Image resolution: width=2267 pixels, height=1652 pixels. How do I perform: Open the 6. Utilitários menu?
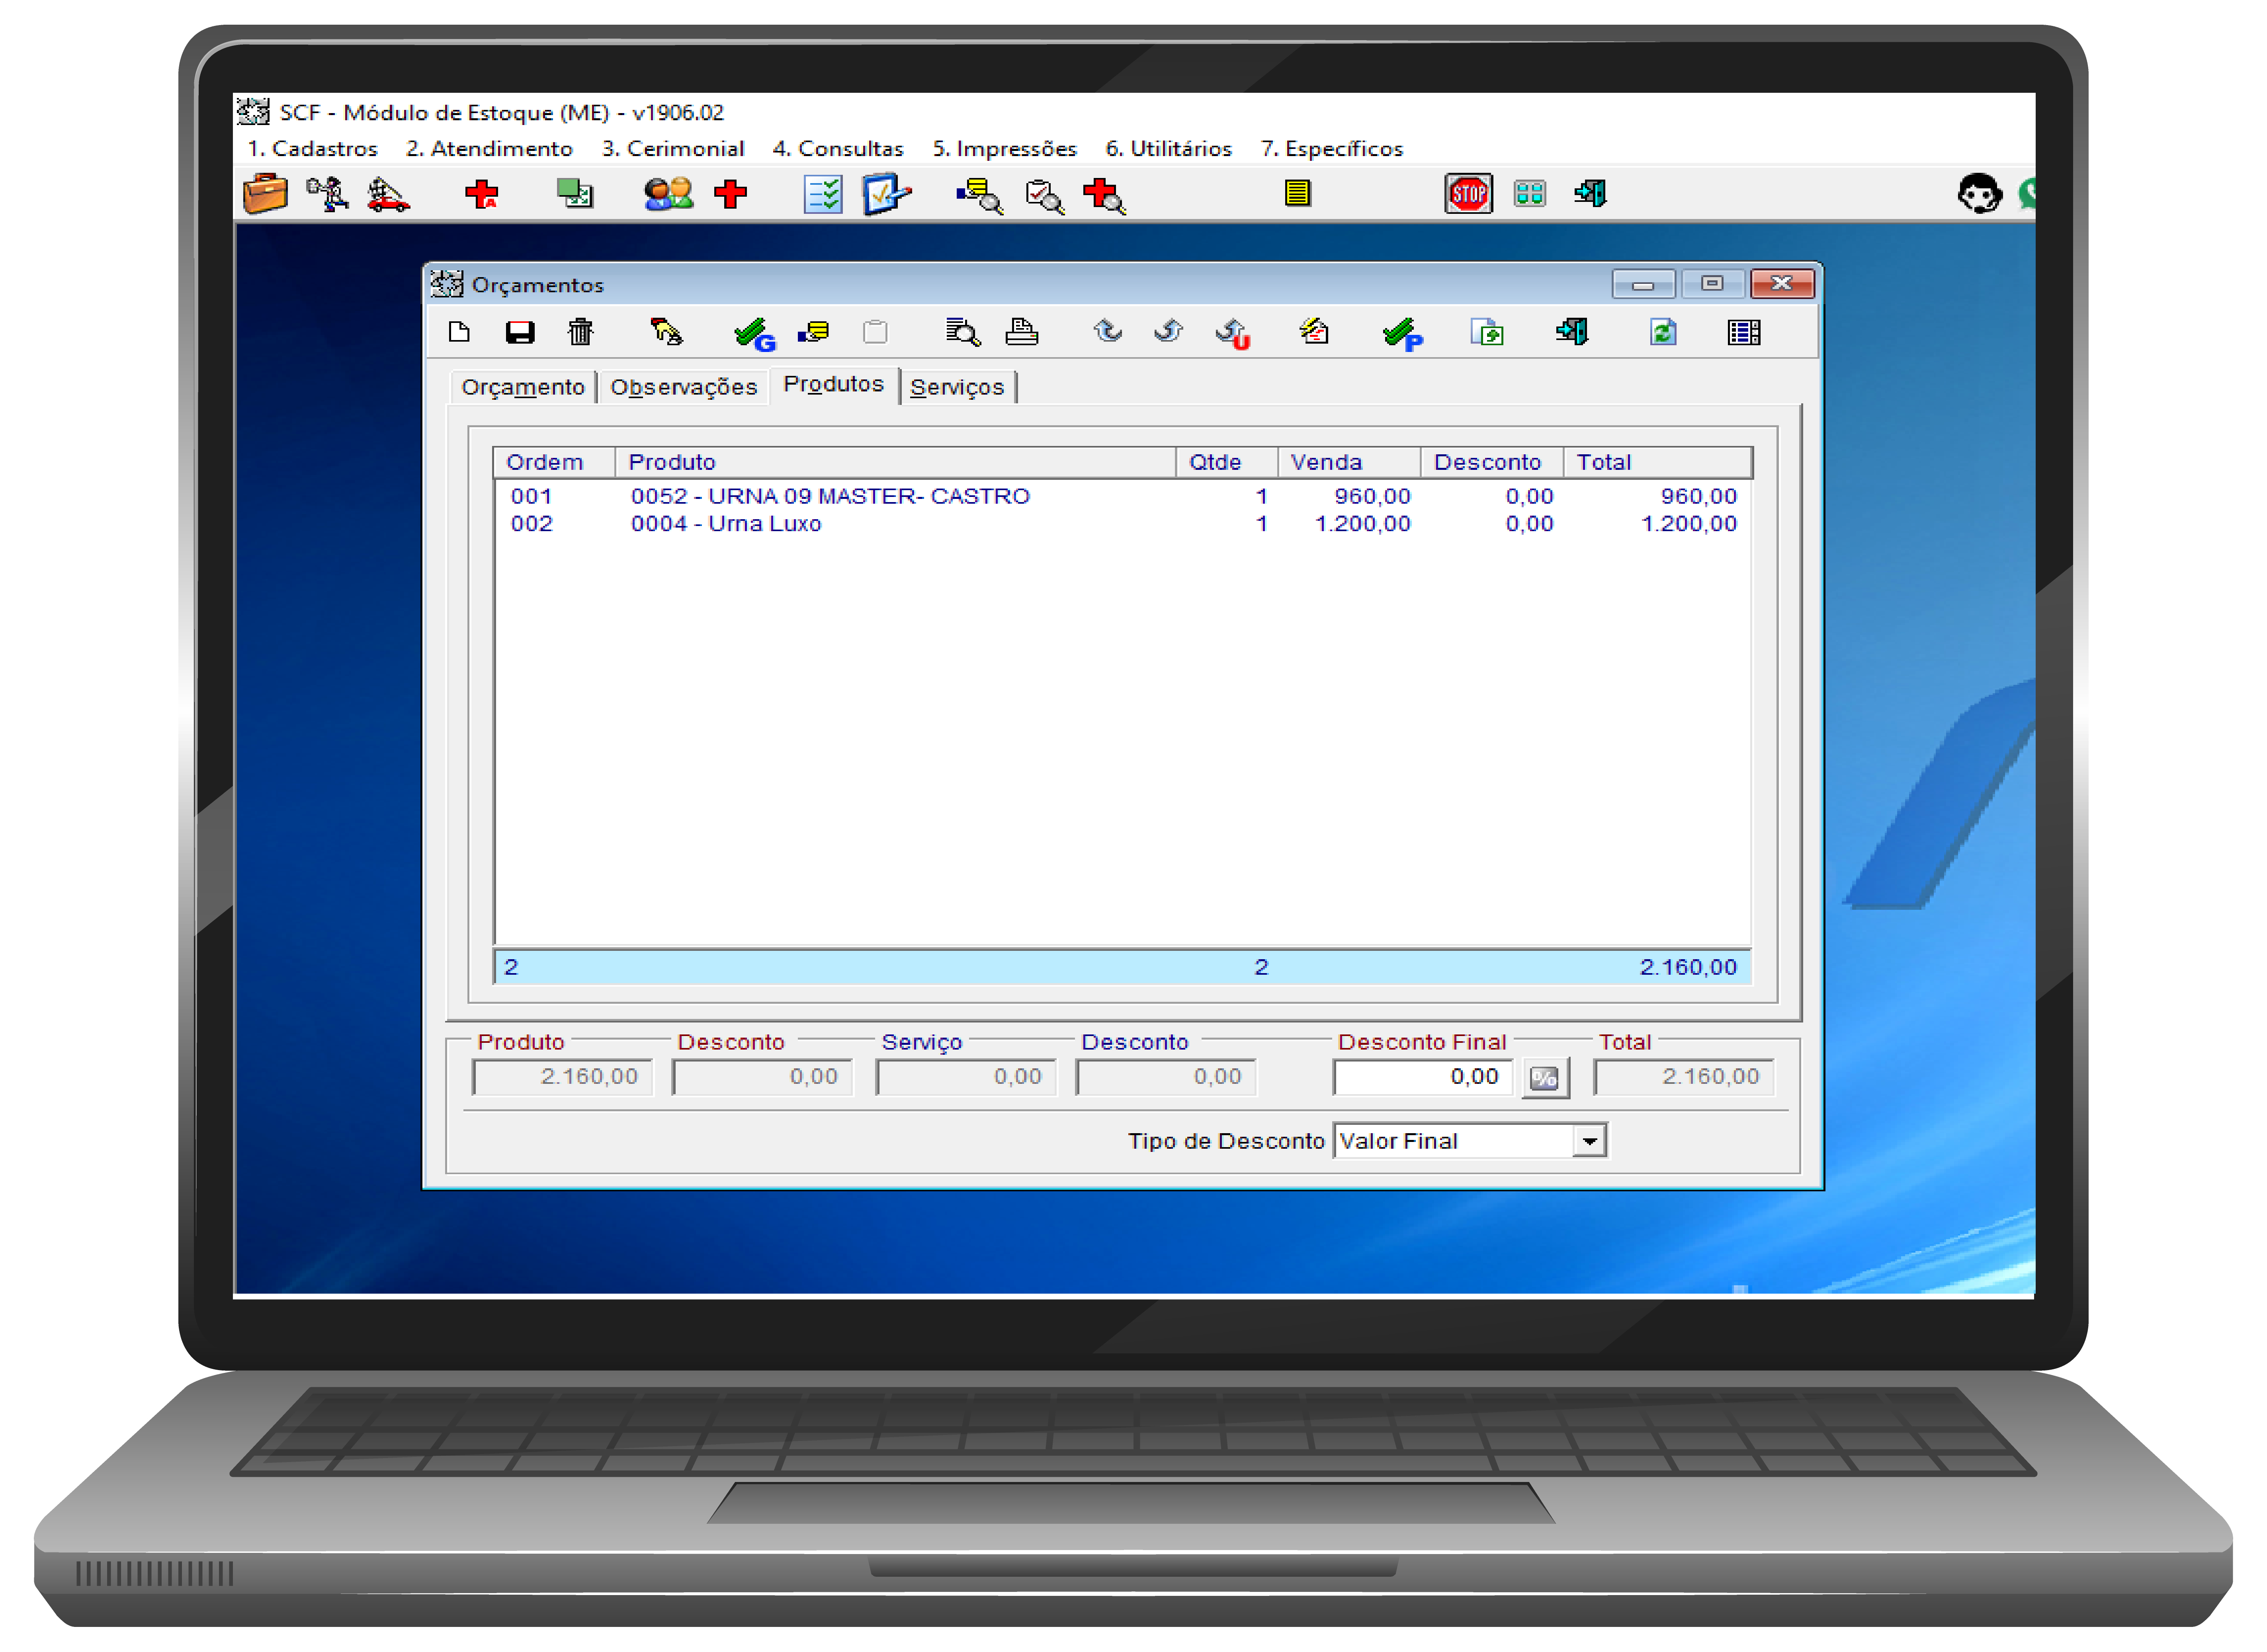point(1168,148)
